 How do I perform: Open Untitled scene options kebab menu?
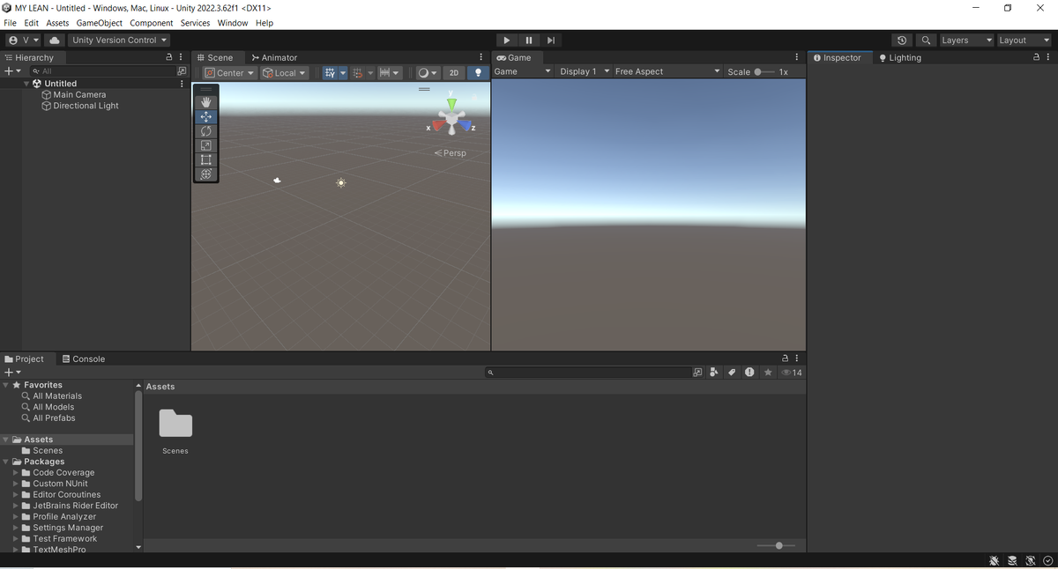pyautogui.click(x=182, y=84)
